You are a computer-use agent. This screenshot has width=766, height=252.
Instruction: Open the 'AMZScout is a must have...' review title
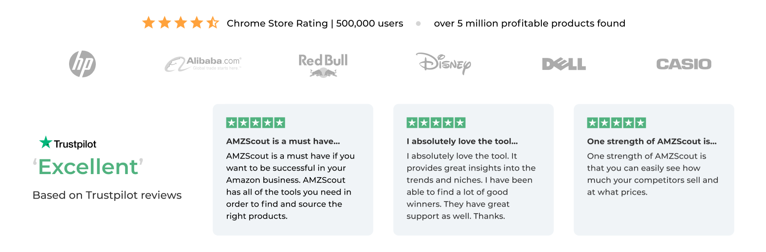[x=283, y=141]
